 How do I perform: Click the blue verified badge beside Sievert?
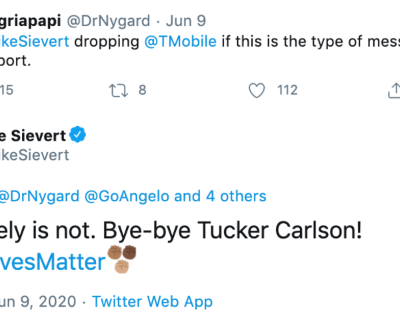click(79, 135)
